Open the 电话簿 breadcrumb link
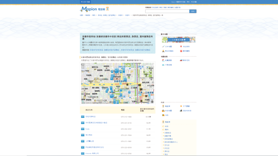Screen dimensions: 278x156 click(x=88, y=15)
